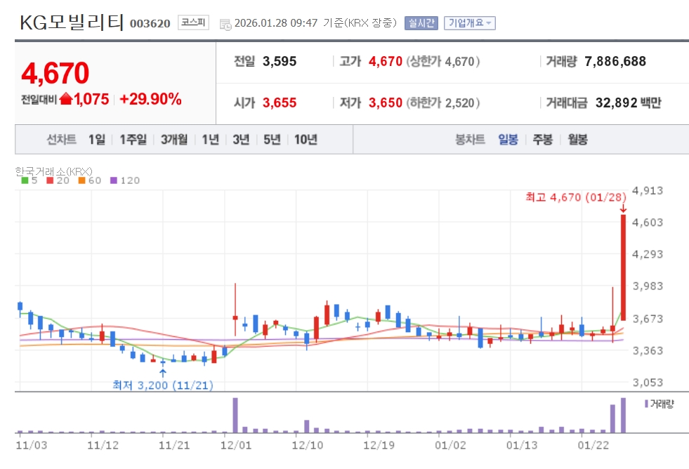Click the 전일 3,595 value
The image size is (689, 469).
point(280,62)
